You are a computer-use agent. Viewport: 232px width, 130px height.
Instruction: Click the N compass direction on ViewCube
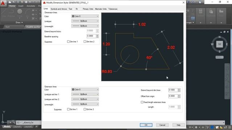[x=219, y=37]
